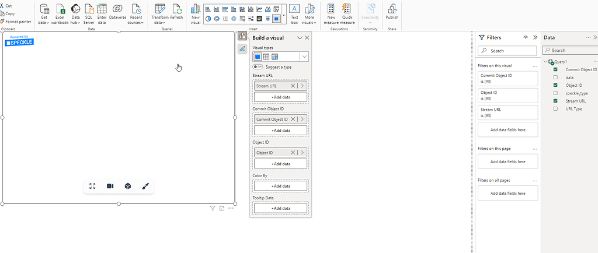Screen dimensions: 598x253
Task: Remove Stream URL field with X
Action: click(293, 86)
